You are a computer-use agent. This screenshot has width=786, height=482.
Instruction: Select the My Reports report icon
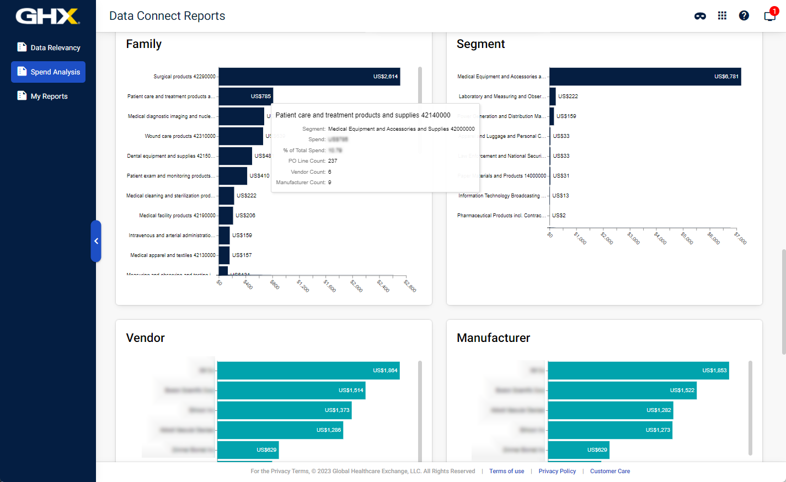tap(23, 95)
